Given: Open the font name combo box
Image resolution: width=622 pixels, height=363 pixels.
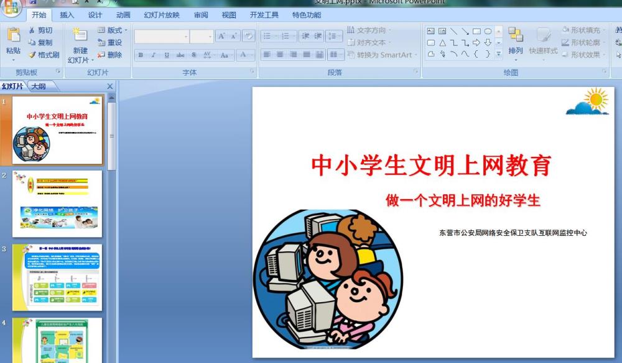Looking at the screenshot, I should [x=162, y=37].
